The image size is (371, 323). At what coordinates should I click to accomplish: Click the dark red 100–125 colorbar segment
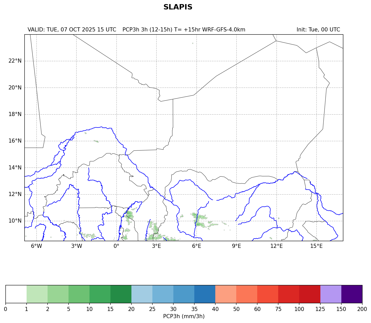(x=310, y=294)
